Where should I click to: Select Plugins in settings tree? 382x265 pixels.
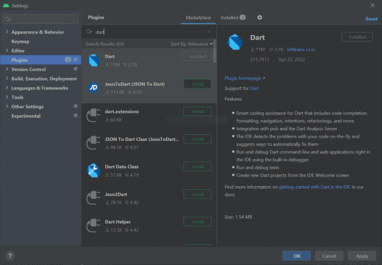tap(41, 60)
